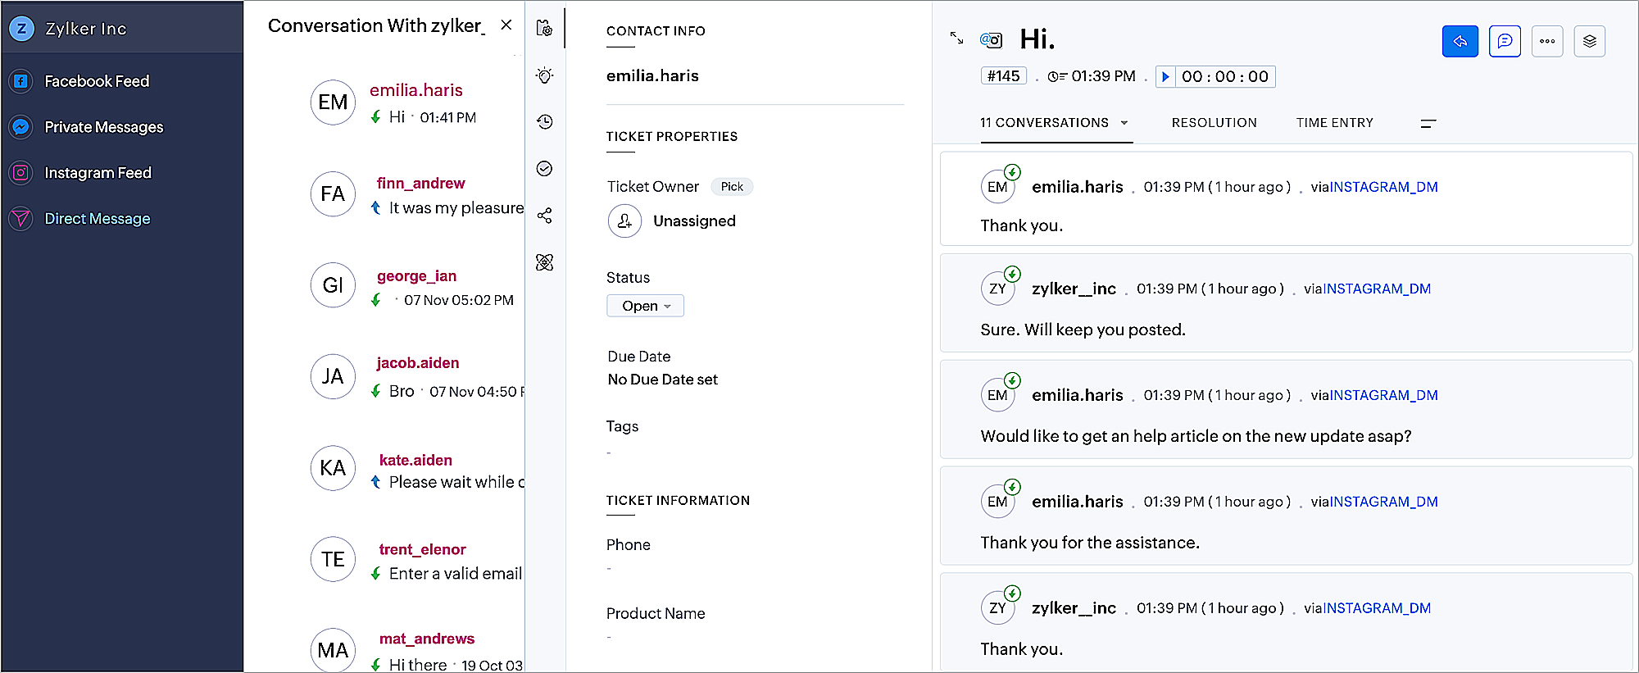This screenshot has width=1639, height=673.
Task: Click the blue reply arrow button
Action: coord(1460,41)
